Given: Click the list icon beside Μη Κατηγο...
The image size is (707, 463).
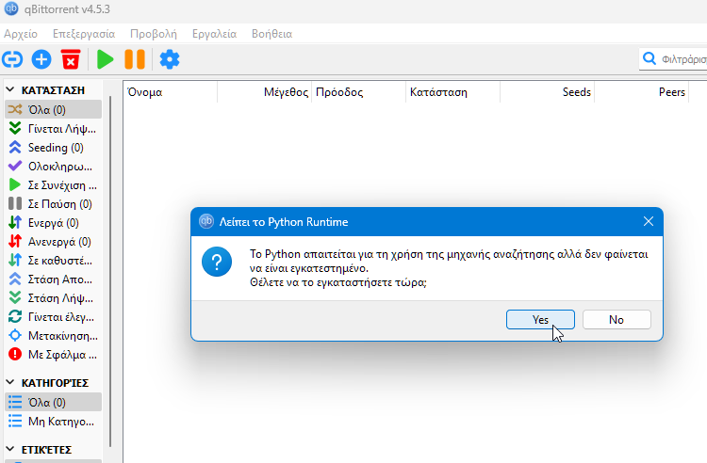Looking at the screenshot, I should [15, 421].
